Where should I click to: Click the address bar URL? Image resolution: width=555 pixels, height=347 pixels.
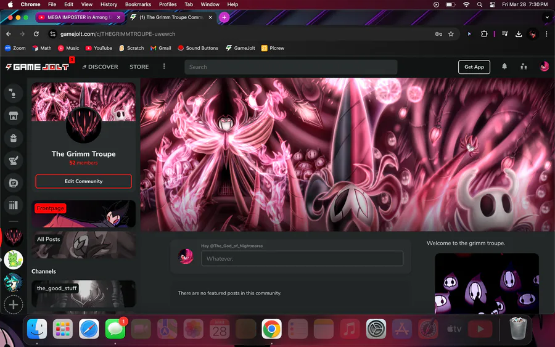click(118, 34)
